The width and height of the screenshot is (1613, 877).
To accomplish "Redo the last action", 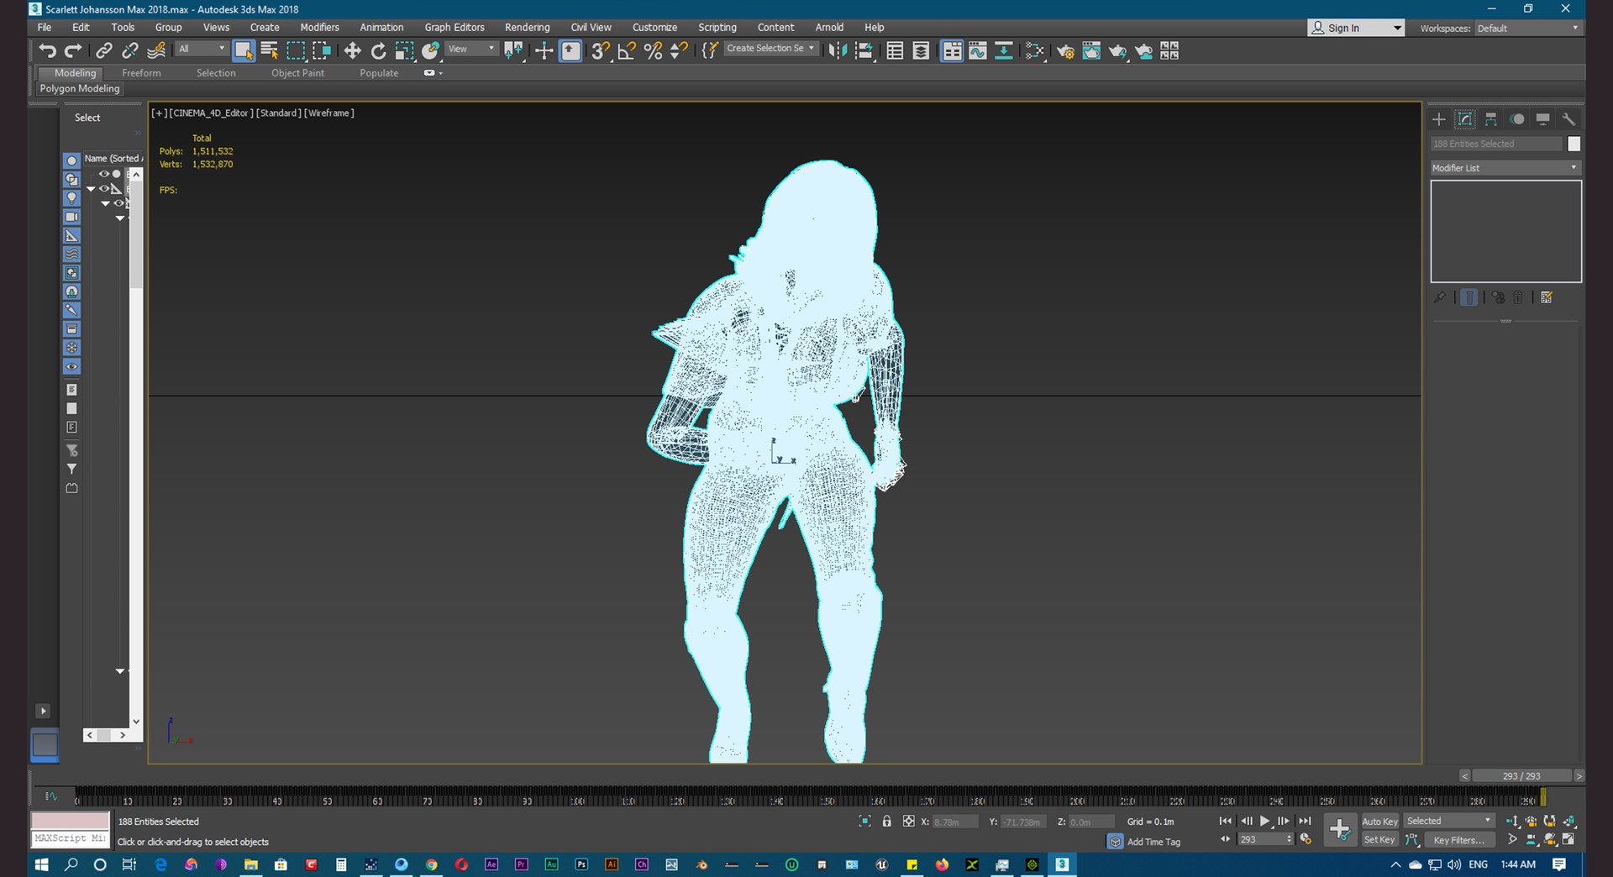I will (74, 51).
